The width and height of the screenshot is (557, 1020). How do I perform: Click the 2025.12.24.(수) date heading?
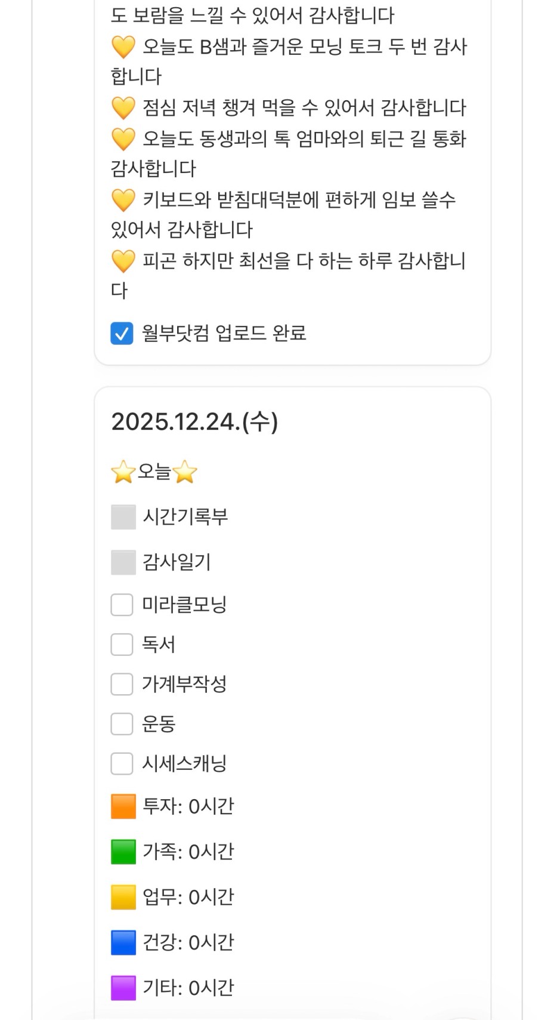coord(194,422)
